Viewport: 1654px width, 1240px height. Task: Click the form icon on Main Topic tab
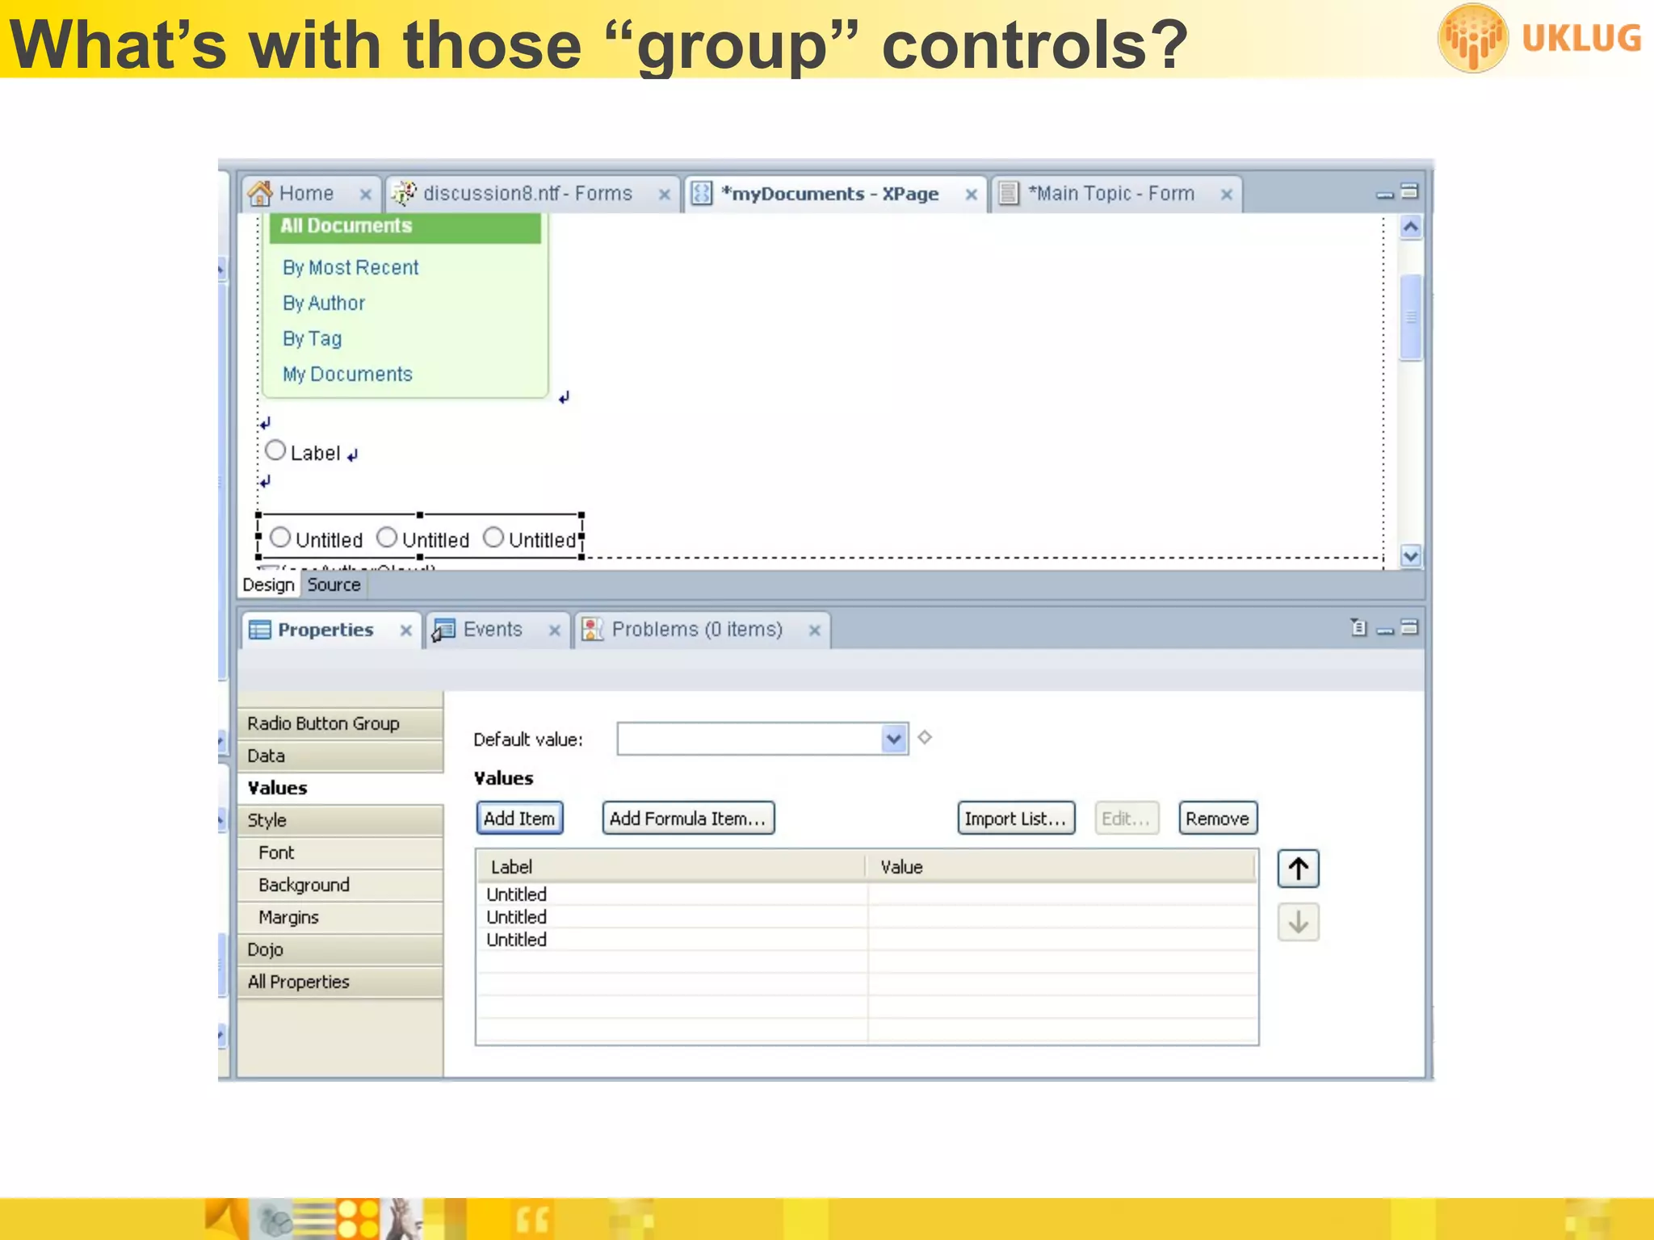1009,194
